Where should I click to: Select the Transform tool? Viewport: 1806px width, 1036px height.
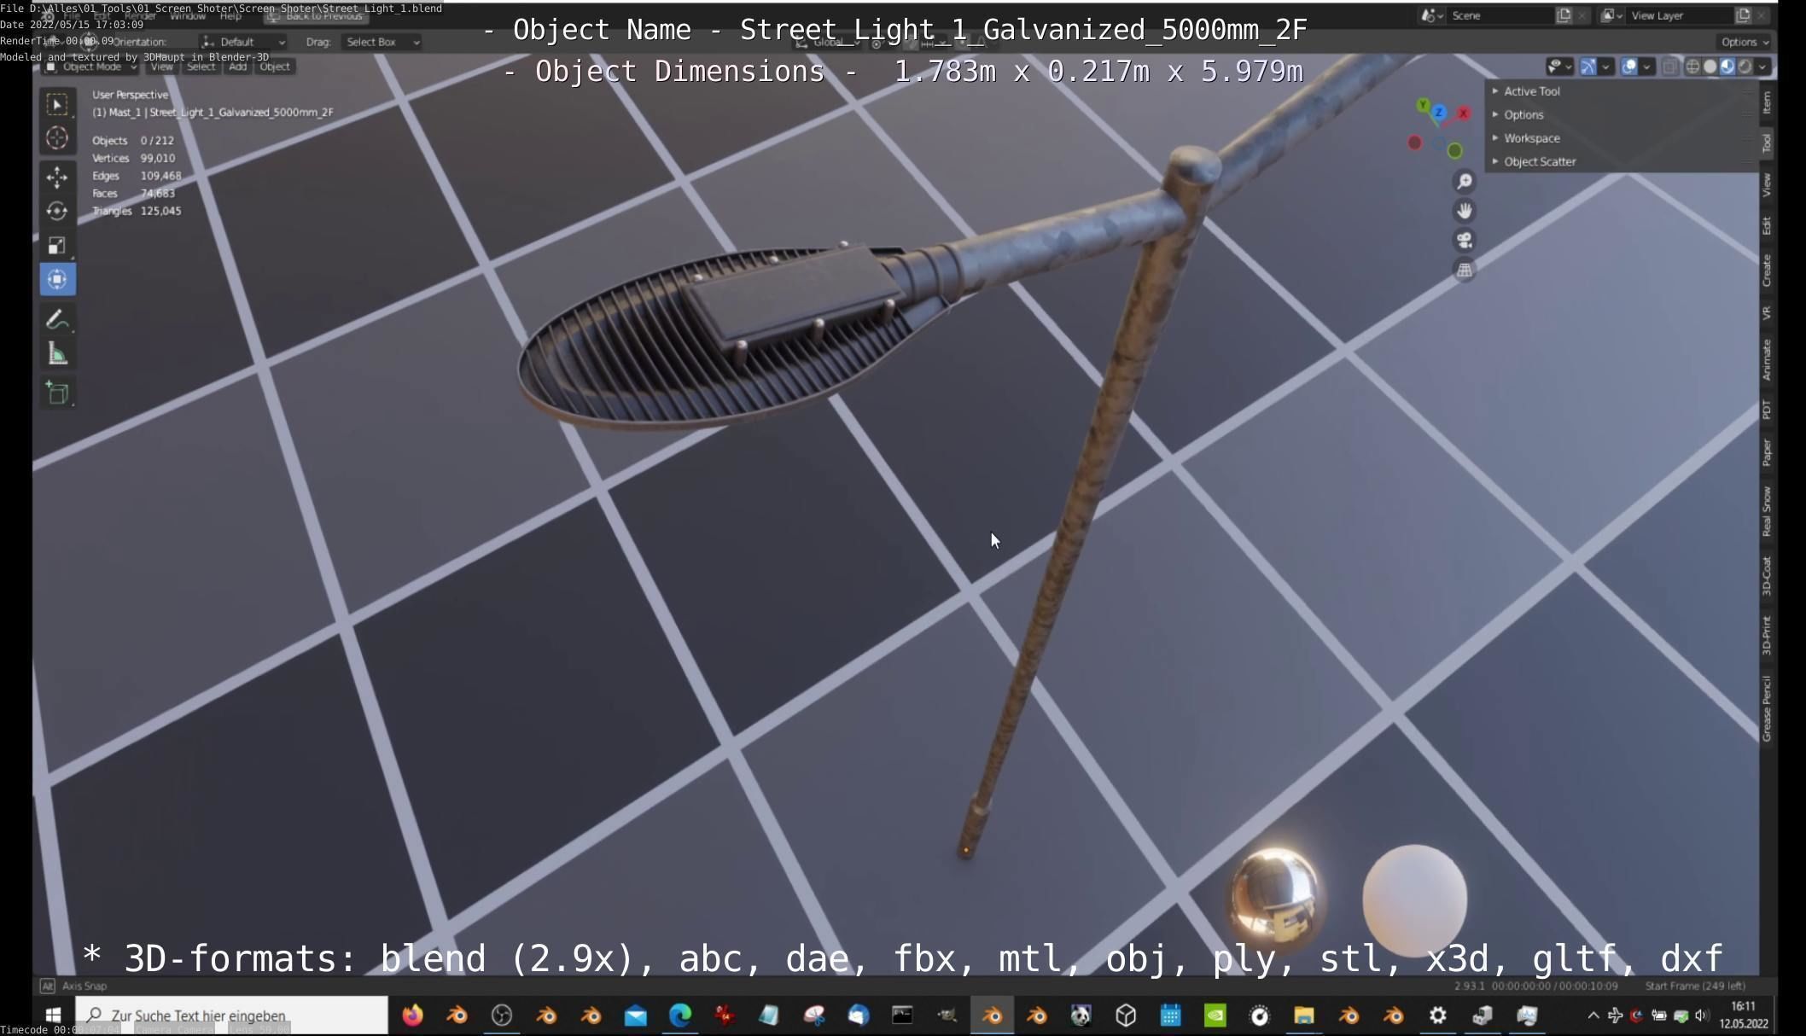tap(57, 279)
